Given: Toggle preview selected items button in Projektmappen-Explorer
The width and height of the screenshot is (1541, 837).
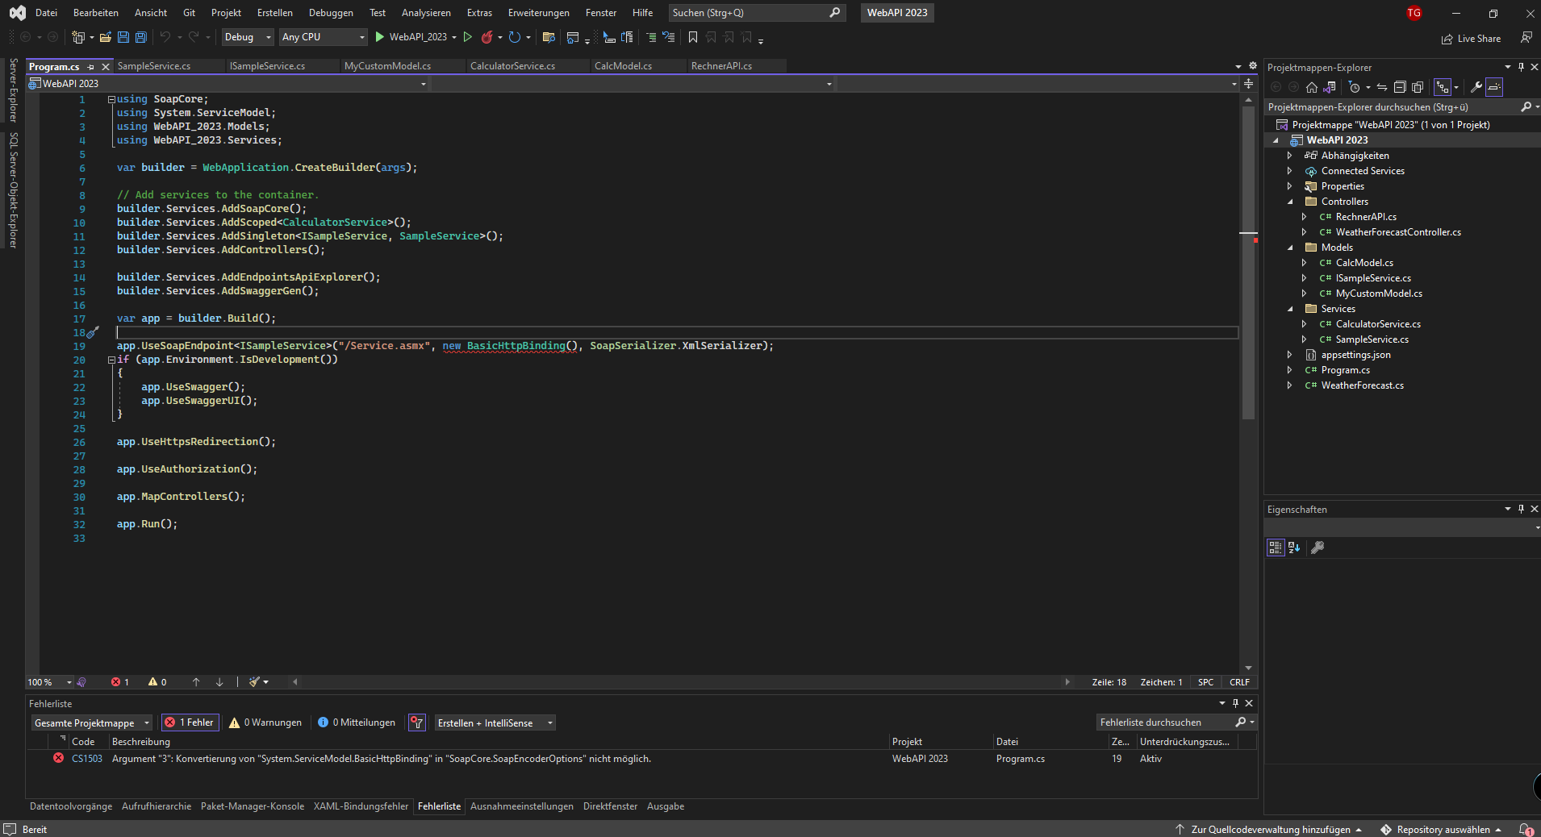Looking at the screenshot, I should (1494, 87).
